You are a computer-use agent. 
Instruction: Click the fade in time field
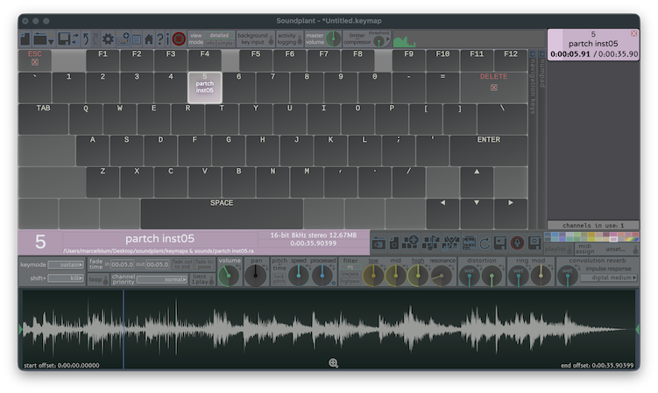[122, 264]
